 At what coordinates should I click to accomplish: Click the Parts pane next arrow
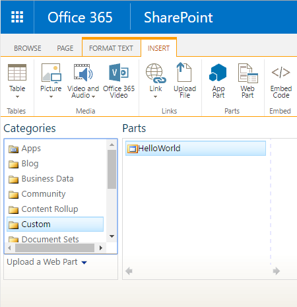point(277,271)
